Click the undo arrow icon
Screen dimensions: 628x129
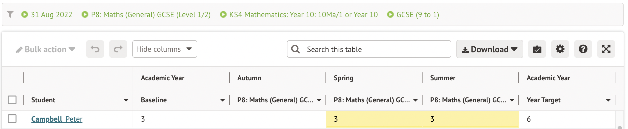tap(95, 49)
